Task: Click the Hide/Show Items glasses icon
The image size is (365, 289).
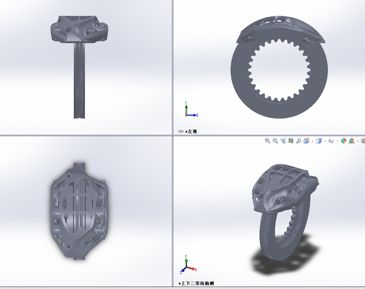Action: click(x=331, y=141)
